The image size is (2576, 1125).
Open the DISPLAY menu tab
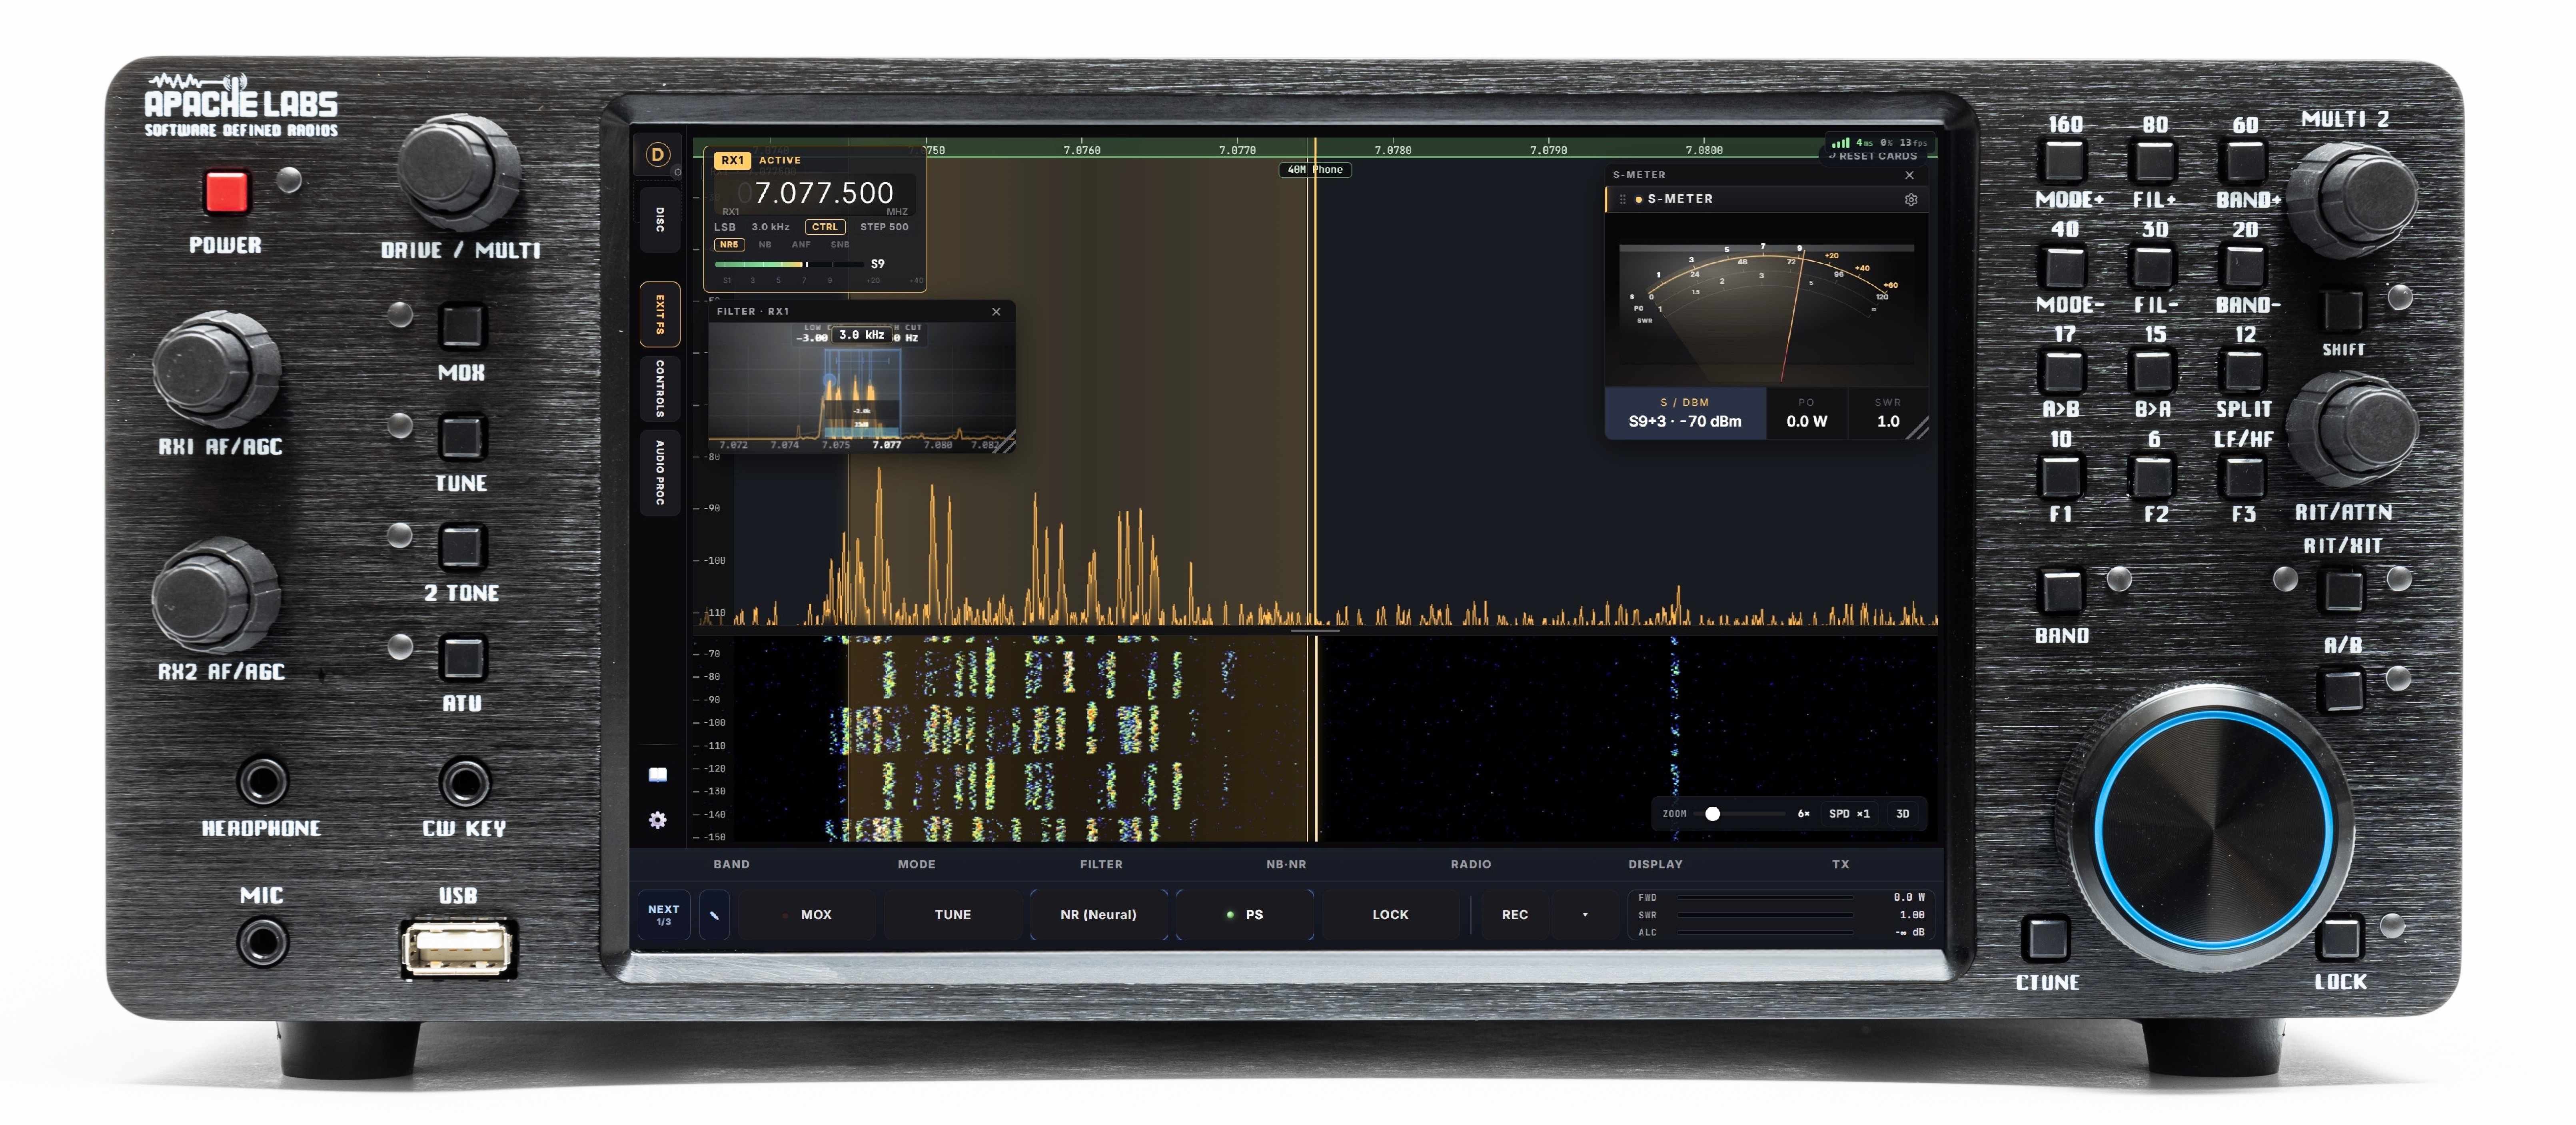(x=1655, y=865)
